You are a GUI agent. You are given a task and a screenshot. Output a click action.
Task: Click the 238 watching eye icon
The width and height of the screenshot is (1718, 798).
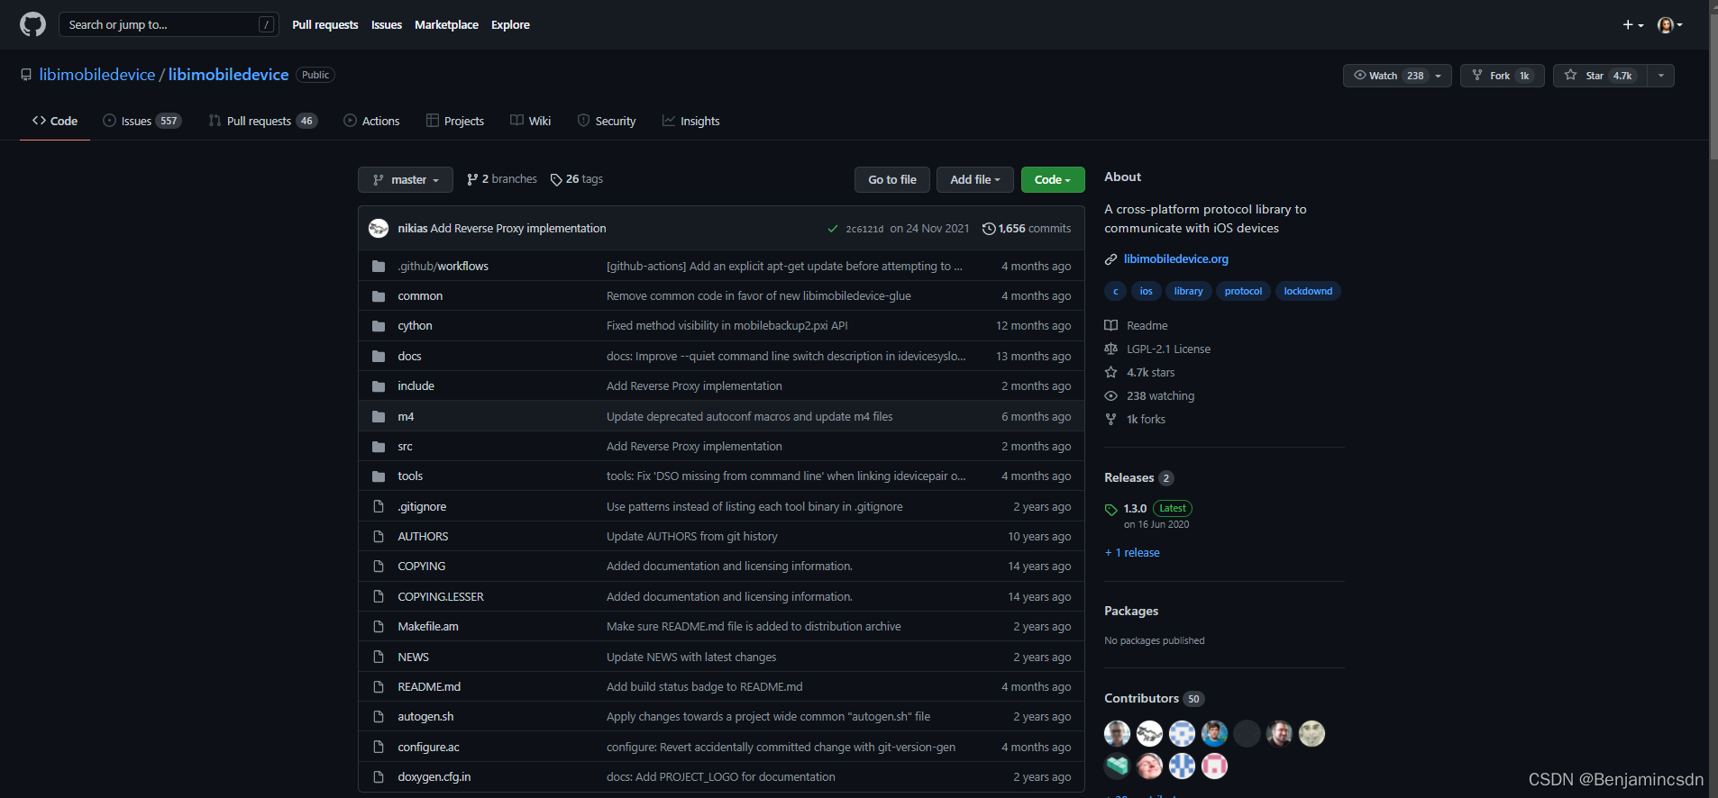point(1111,396)
